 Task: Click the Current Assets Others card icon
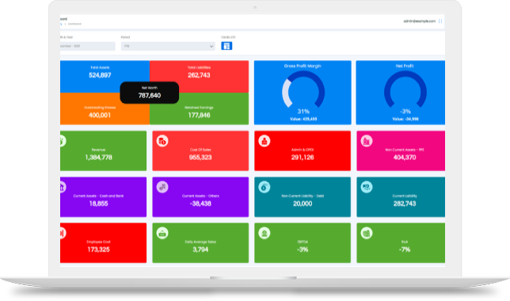162,187
